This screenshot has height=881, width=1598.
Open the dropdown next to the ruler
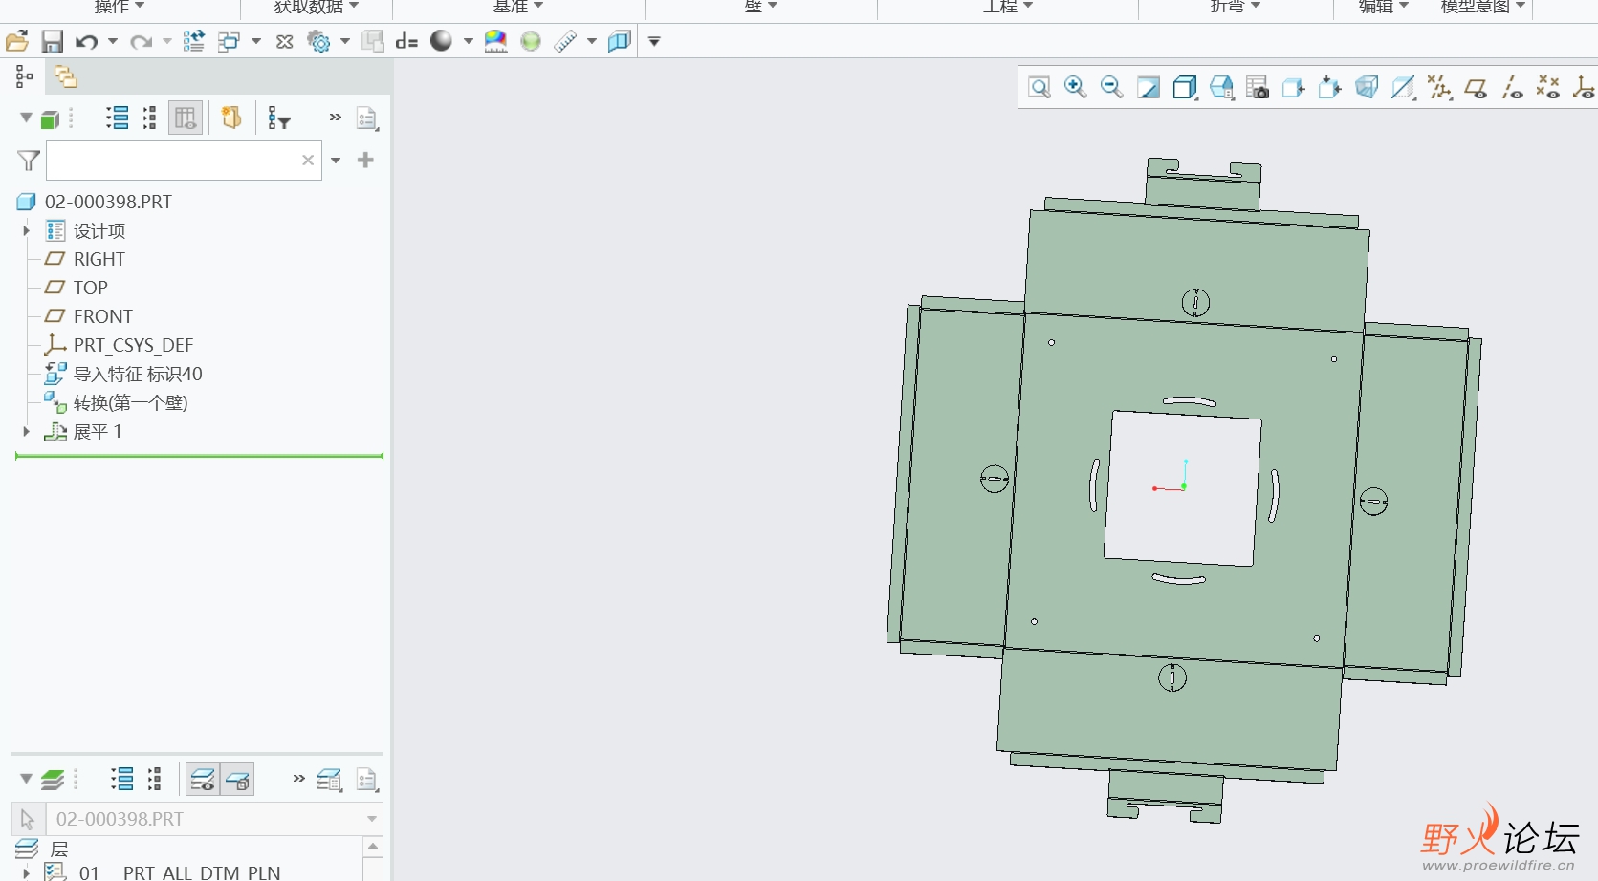click(x=591, y=41)
